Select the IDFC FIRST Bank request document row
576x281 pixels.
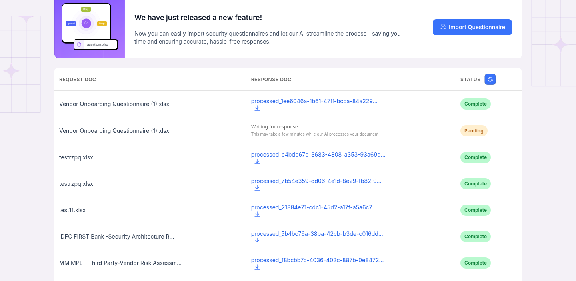point(116,237)
